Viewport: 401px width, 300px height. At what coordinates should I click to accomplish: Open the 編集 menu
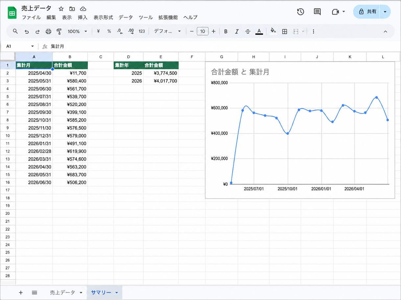[51, 17]
